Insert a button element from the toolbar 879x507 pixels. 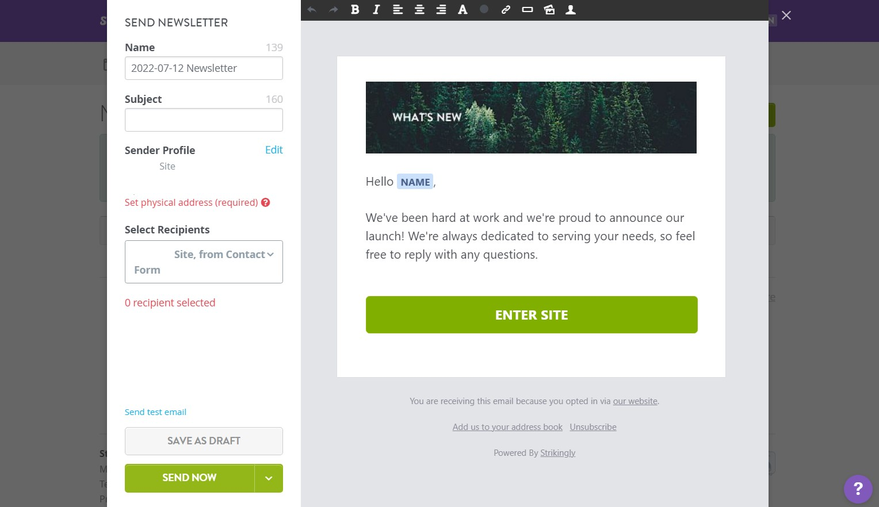click(x=527, y=10)
